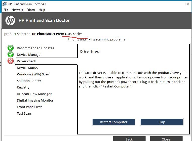Image resolution: width=192 pixels, height=141 pixels.
Task: Open the Printer menu
Action: [31, 10]
